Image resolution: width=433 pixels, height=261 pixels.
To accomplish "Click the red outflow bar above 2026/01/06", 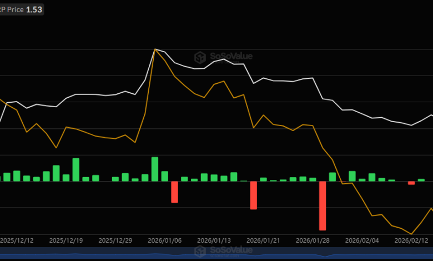I will coord(174,192).
